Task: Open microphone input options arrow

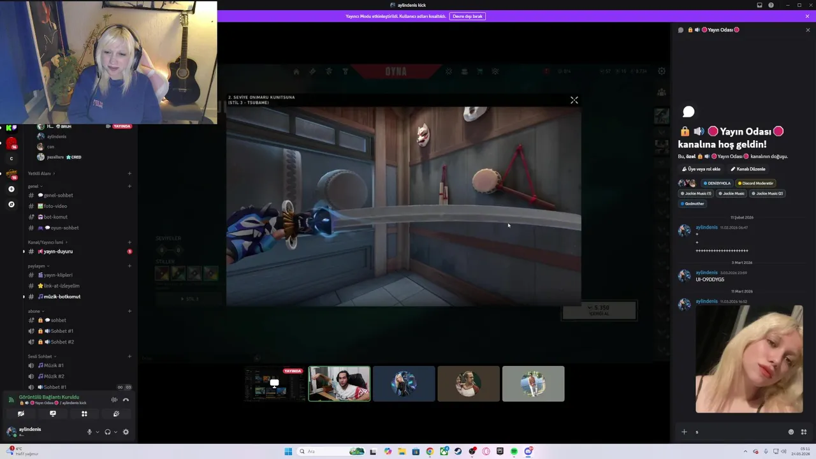Action: pos(98,432)
